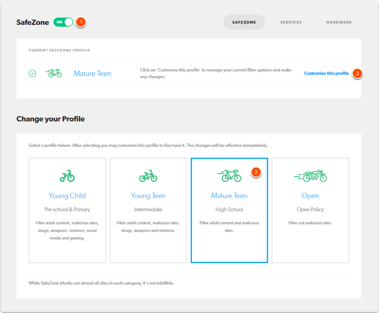Click the Young Teen bicycle icon
The height and width of the screenshot is (313, 379).
click(x=148, y=175)
